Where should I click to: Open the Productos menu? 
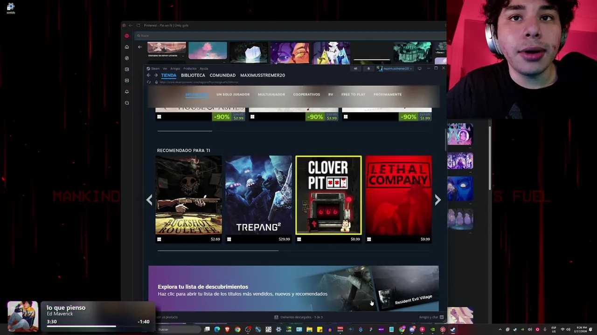tap(190, 68)
